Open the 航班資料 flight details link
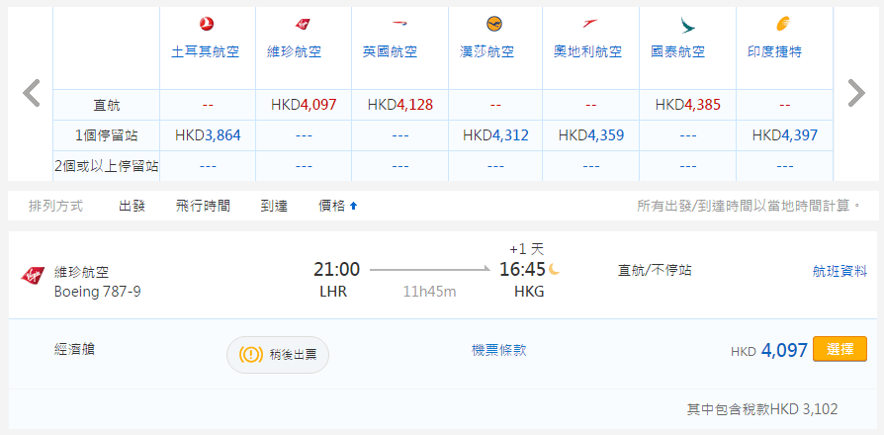 coord(840,269)
